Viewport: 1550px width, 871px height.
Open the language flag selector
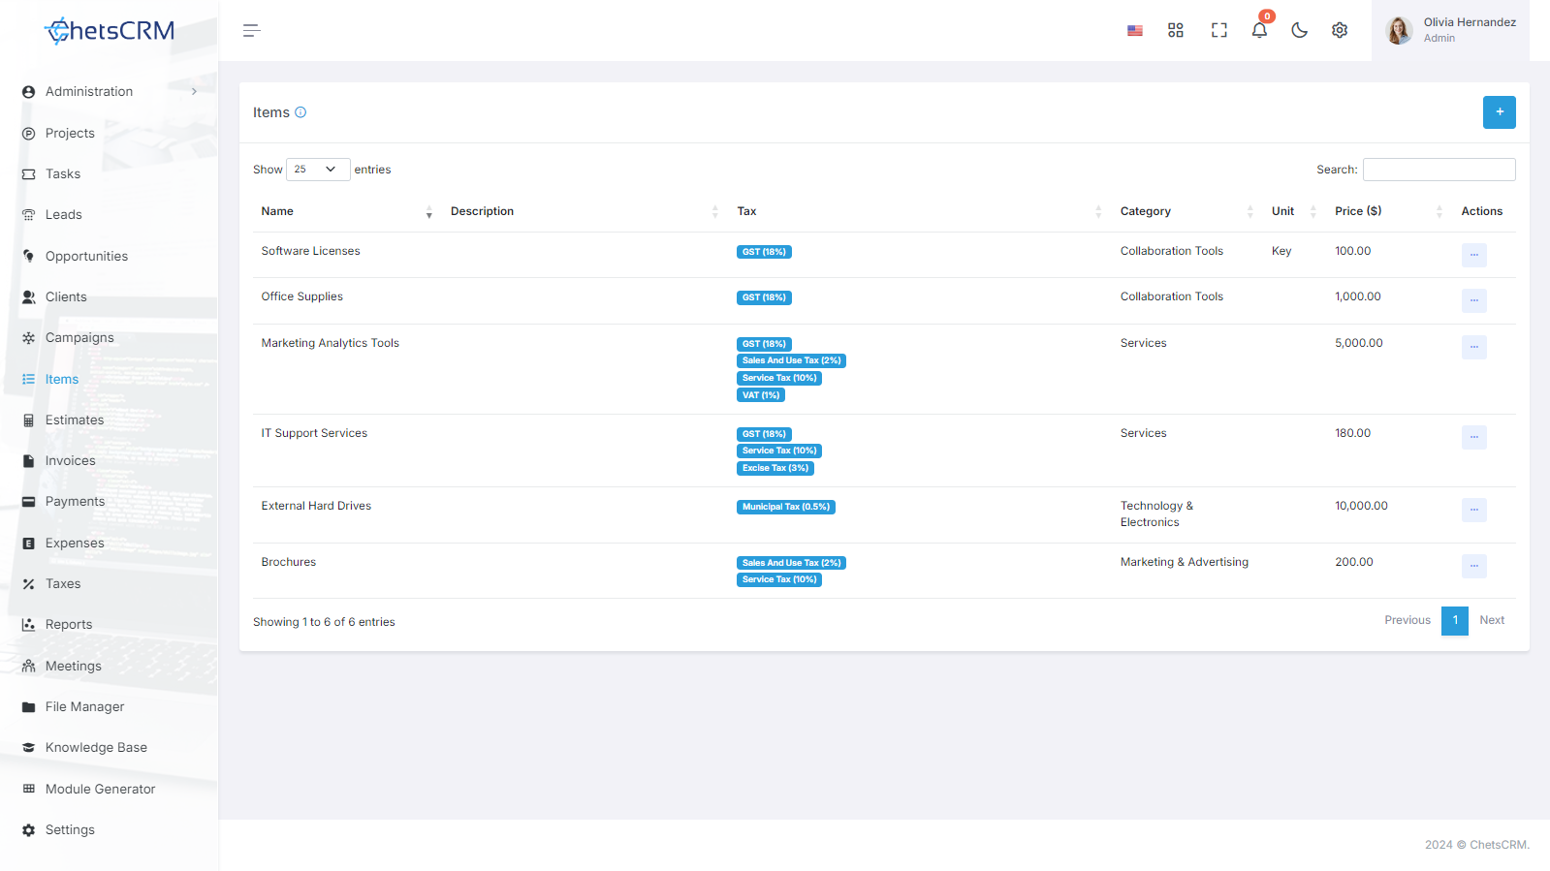1135,30
